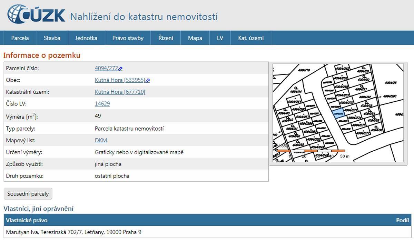Open the Jednotka menu item

click(86, 38)
